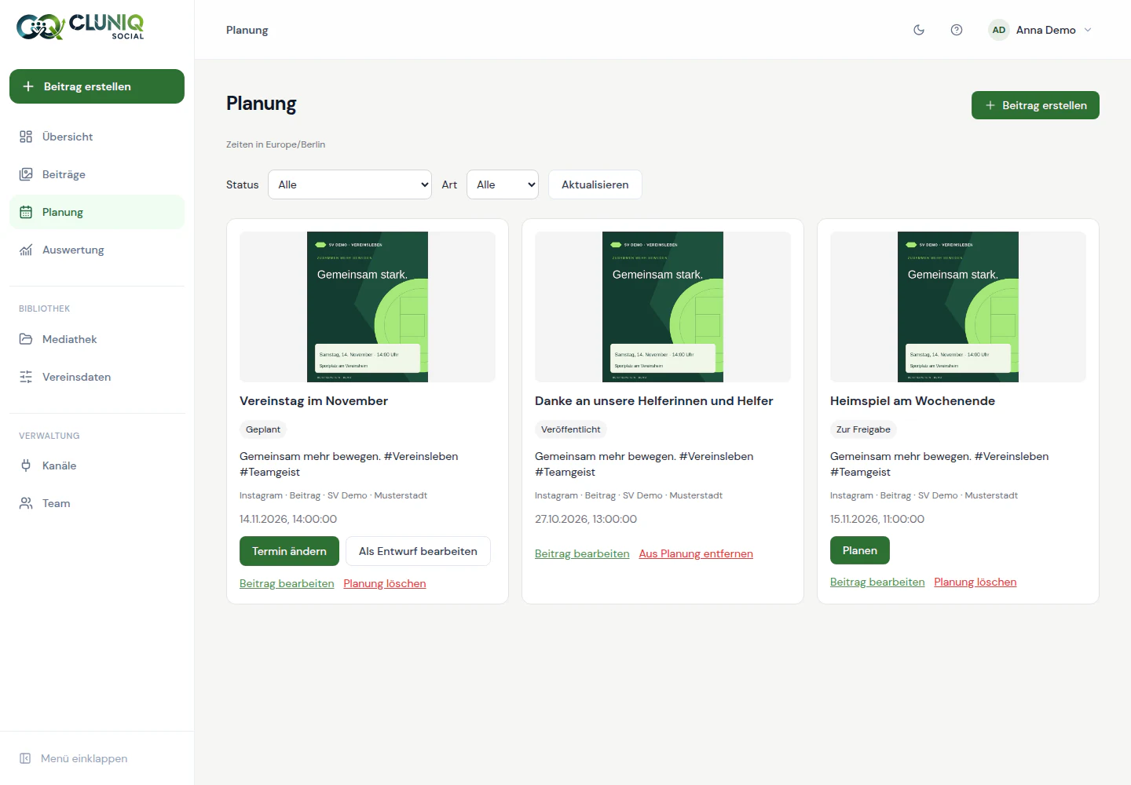Click the AD user avatar

pyautogui.click(x=999, y=30)
